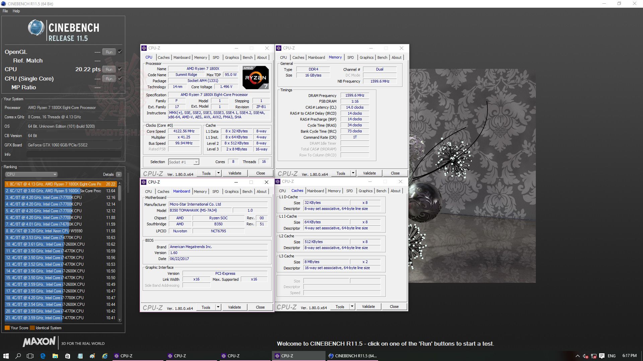Open the Action Center notification icon

tap(601, 356)
